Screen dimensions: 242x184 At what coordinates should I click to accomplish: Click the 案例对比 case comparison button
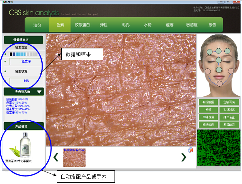(x=229, y=110)
